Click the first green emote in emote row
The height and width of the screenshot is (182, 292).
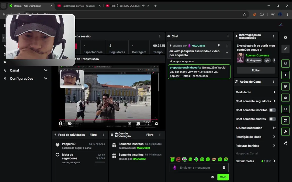(172, 159)
